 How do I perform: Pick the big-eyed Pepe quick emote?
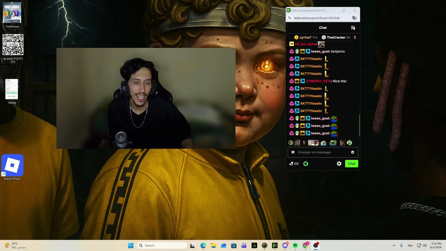click(333, 143)
